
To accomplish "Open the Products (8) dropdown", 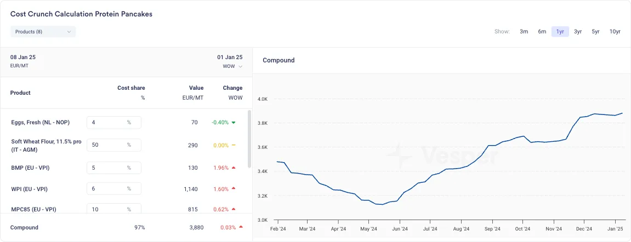I will pos(43,32).
